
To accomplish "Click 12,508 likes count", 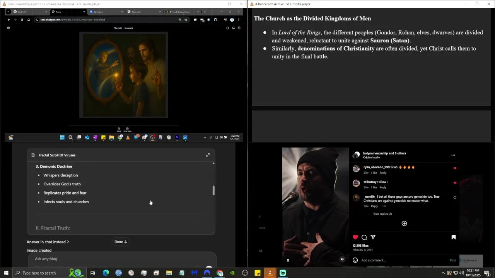I will click(360, 246).
